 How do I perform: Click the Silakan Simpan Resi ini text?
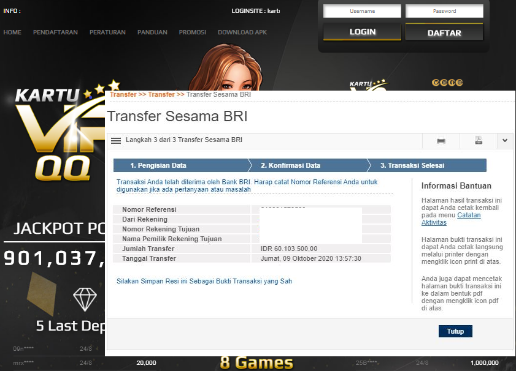click(204, 281)
